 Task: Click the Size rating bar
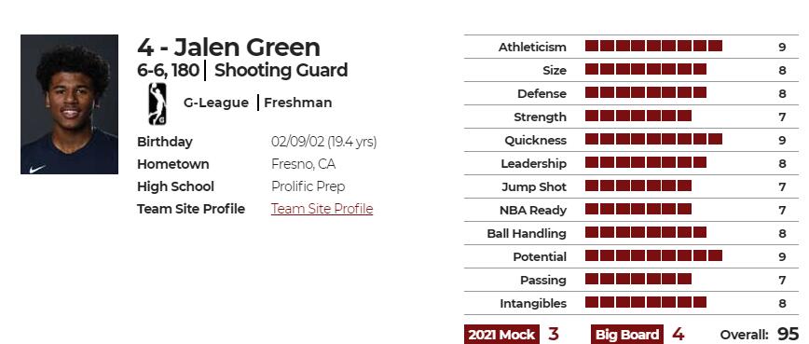click(646, 69)
